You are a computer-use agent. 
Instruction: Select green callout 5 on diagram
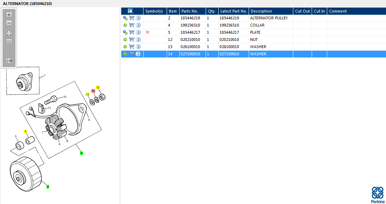(82, 153)
